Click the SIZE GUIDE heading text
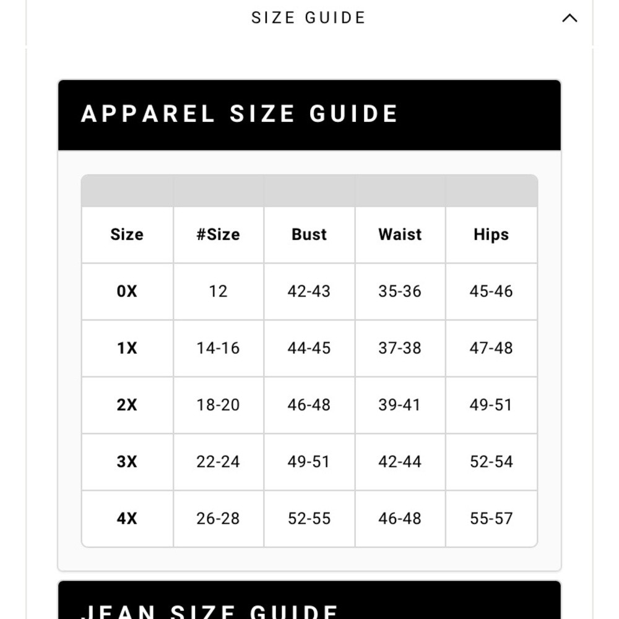619x619 pixels. [308, 18]
